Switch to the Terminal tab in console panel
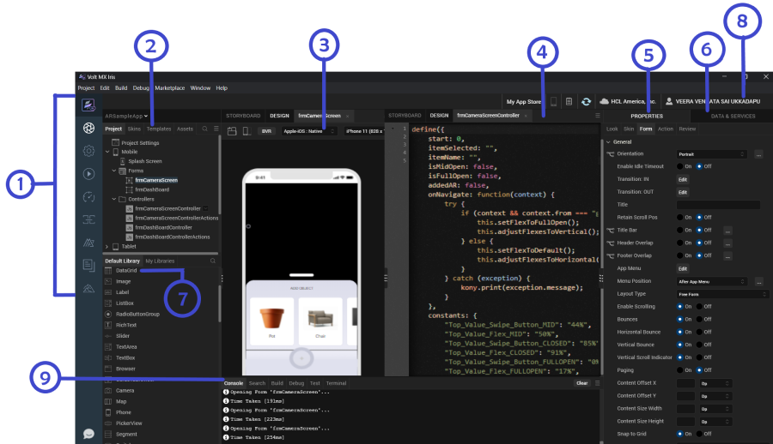This screenshot has width=773, height=444. [x=336, y=383]
